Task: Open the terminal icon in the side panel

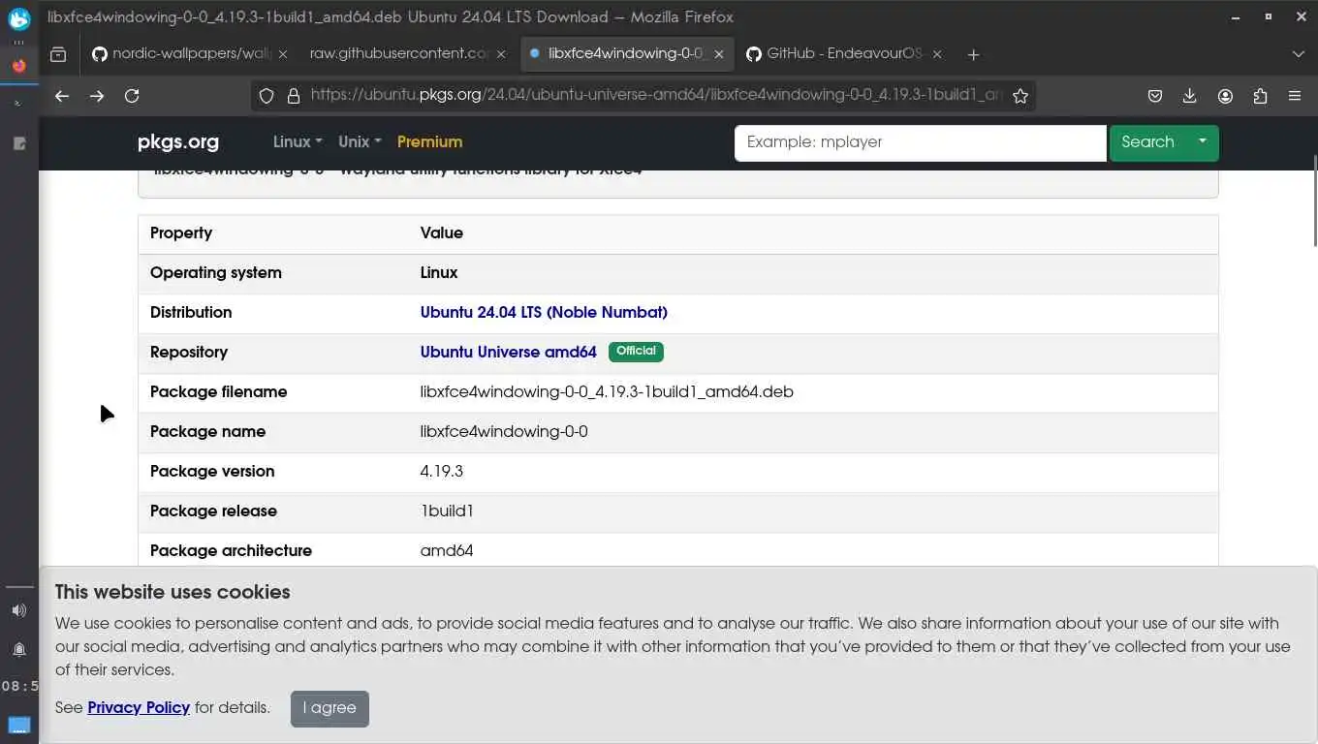Action: (18, 104)
